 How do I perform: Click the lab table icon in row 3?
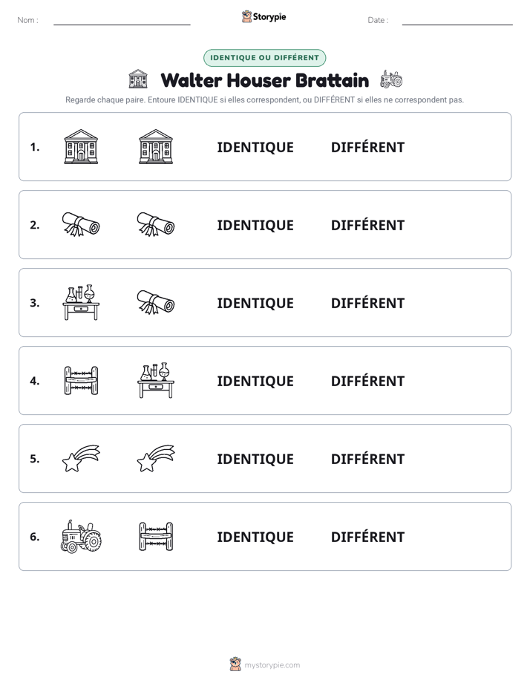[81, 302]
